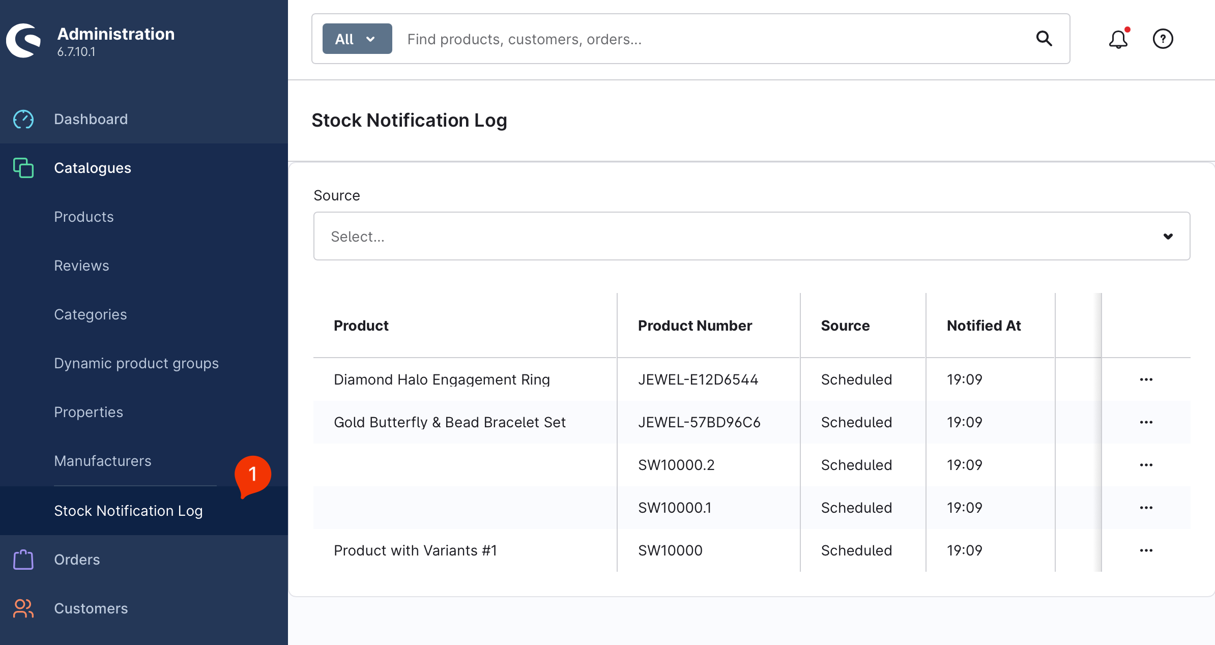Image resolution: width=1215 pixels, height=645 pixels.
Task: Open Dynamic product groups
Action: coord(136,363)
